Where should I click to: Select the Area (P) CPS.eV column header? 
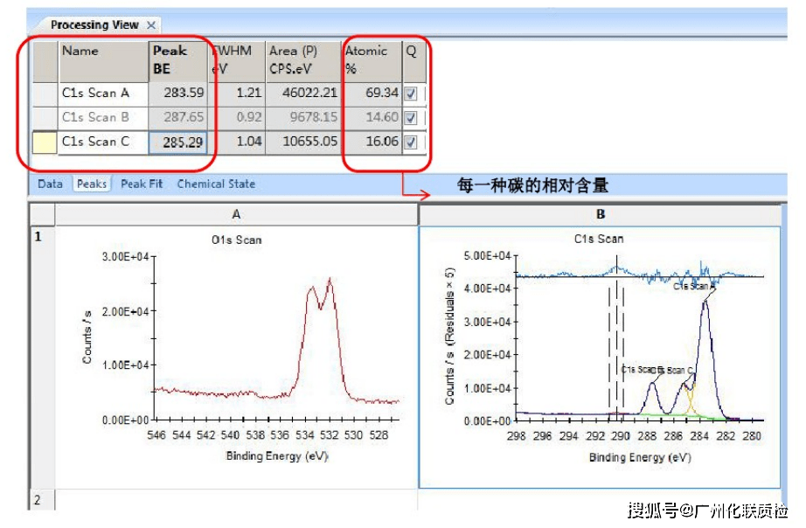coord(303,62)
